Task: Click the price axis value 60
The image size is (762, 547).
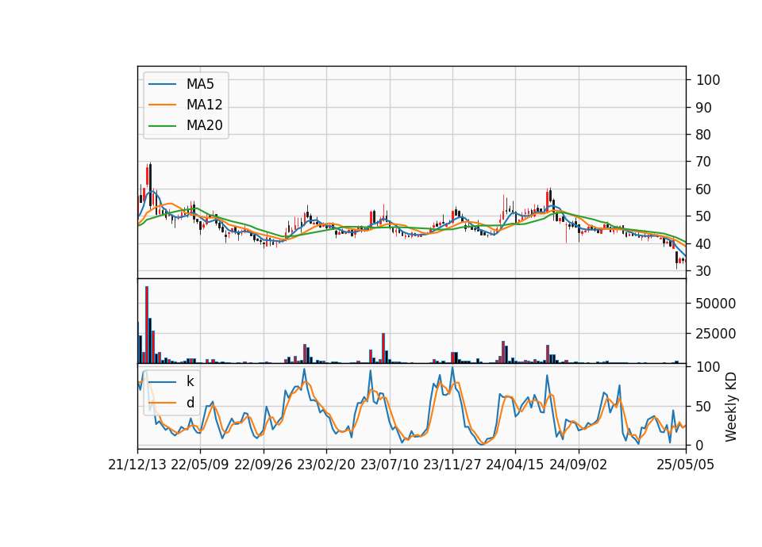Action: tap(704, 189)
